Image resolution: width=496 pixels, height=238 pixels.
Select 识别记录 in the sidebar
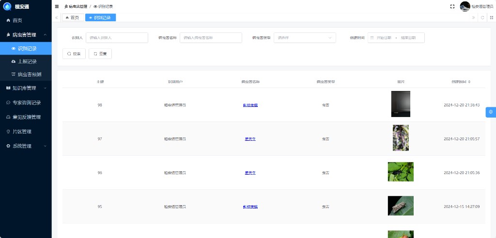[26, 48]
